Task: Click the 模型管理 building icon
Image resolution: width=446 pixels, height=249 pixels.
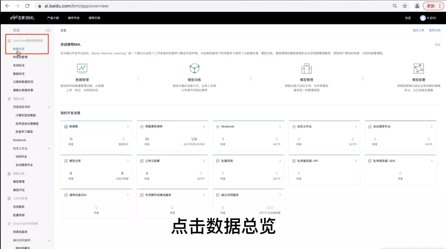Action: [x=306, y=68]
